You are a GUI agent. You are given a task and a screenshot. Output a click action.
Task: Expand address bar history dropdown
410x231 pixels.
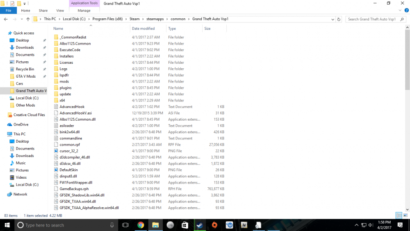click(333, 19)
